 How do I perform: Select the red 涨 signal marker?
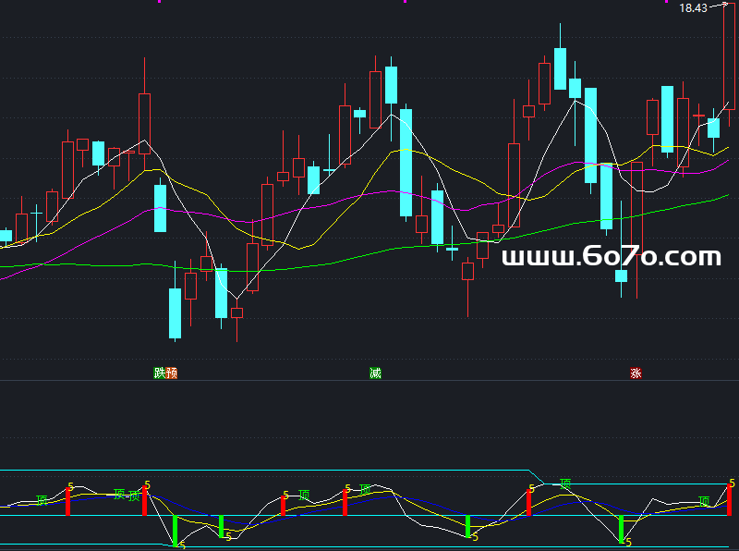coord(636,373)
